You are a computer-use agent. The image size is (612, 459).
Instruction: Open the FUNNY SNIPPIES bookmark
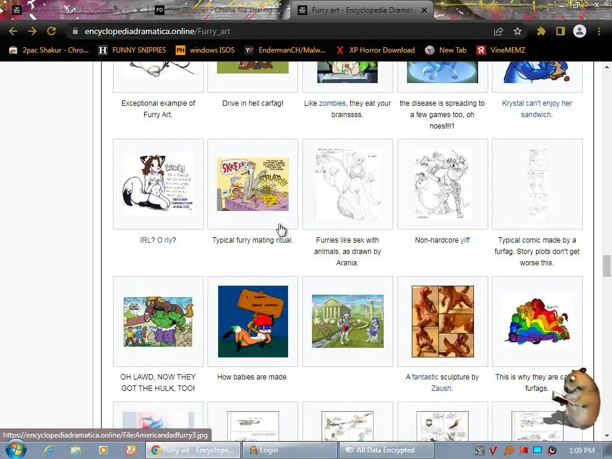point(133,50)
